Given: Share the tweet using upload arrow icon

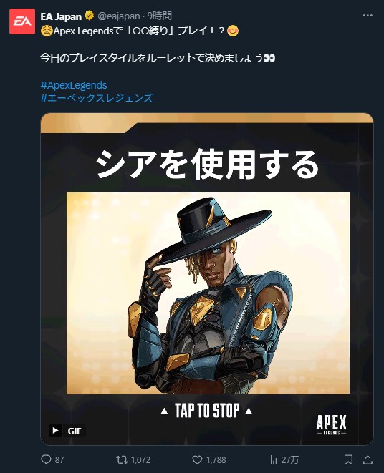Looking at the screenshot, I should (368, 459).
